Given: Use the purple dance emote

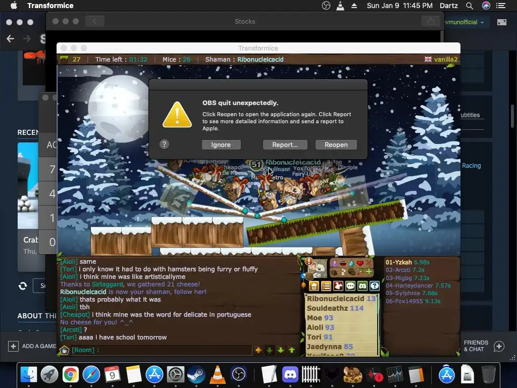Looking at the screenshot, I should pos(334,264).
